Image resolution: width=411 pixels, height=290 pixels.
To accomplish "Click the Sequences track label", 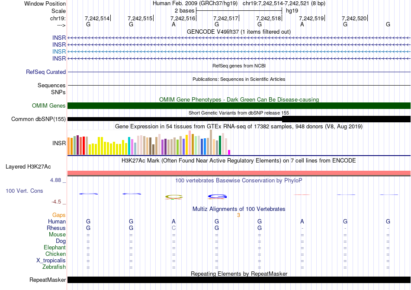I will tap(51, 85).
